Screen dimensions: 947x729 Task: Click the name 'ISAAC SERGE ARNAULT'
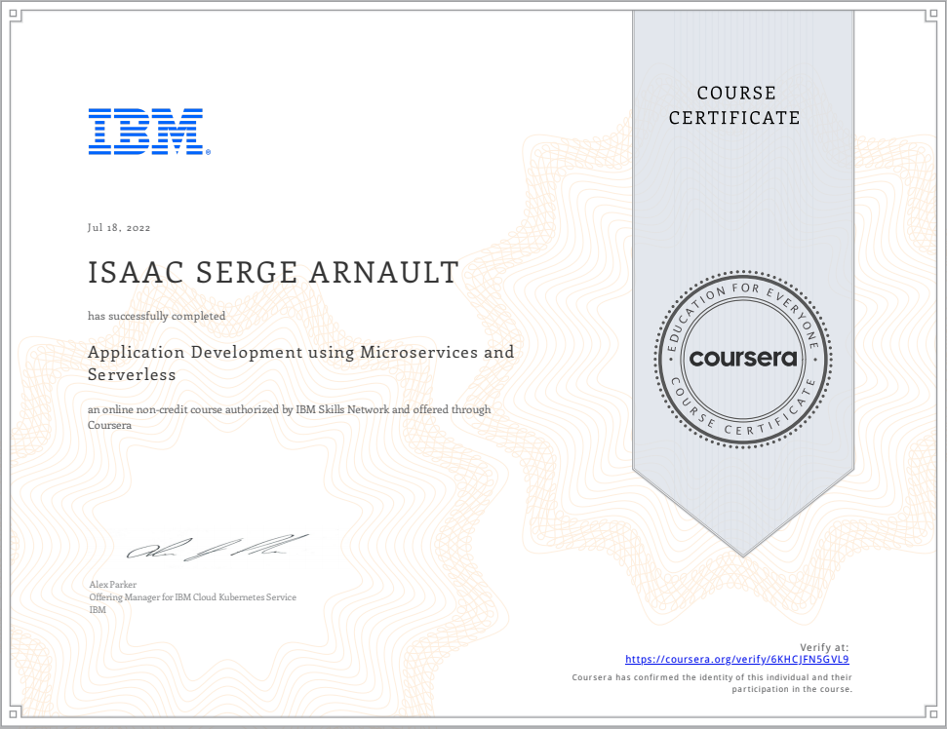(x=274, y=272)
